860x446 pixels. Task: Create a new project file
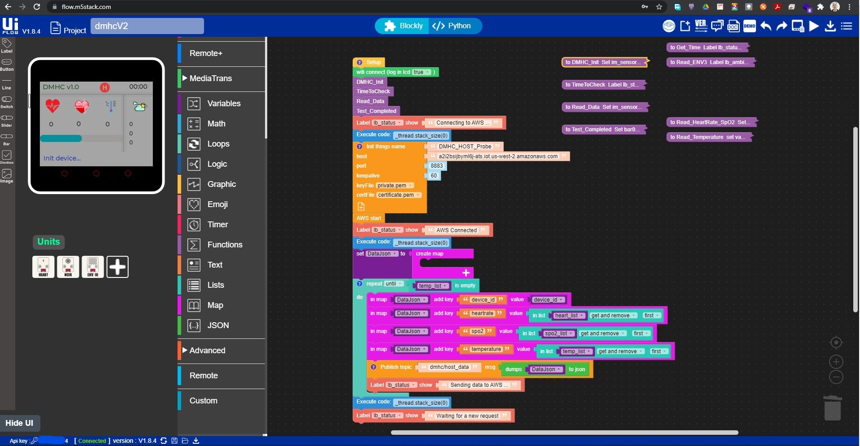click(x=685, y=26)
